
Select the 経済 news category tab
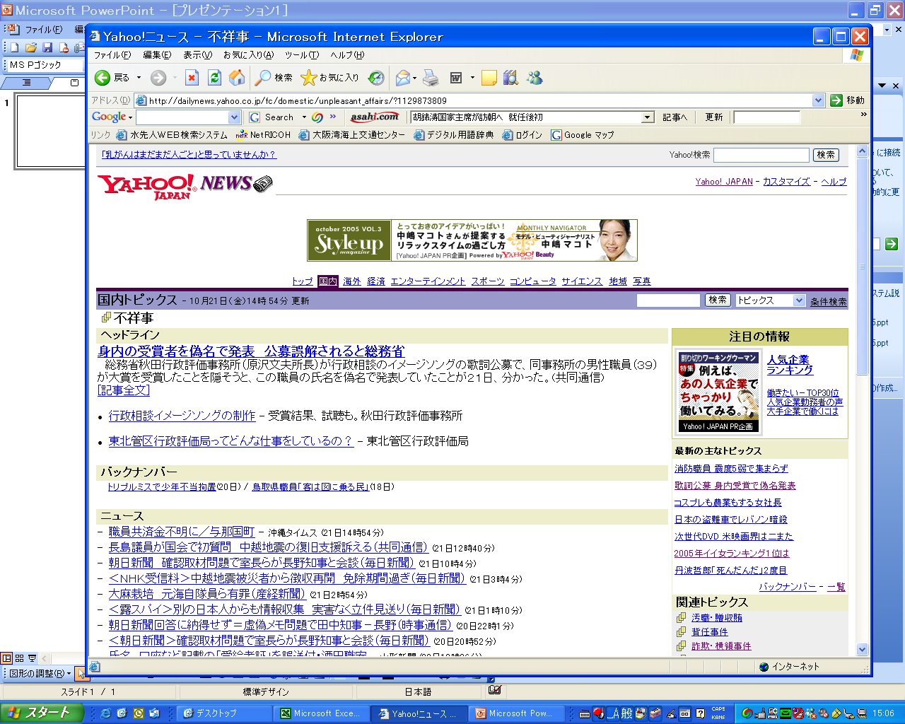[x=375, y=281]
